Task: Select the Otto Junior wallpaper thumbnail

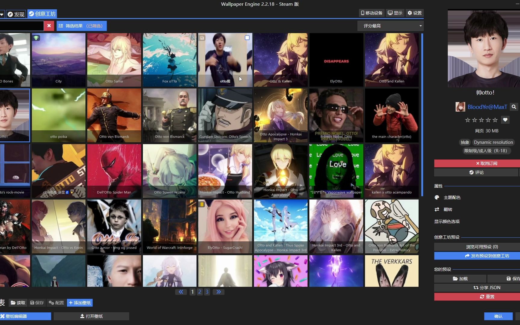Action: click(114, 226)
